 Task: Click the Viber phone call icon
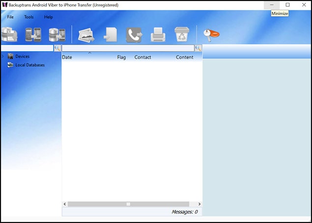pos(134,34)
